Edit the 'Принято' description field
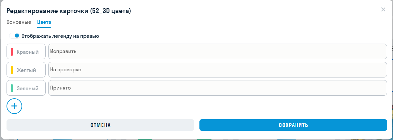 click(x=217, y=88)
